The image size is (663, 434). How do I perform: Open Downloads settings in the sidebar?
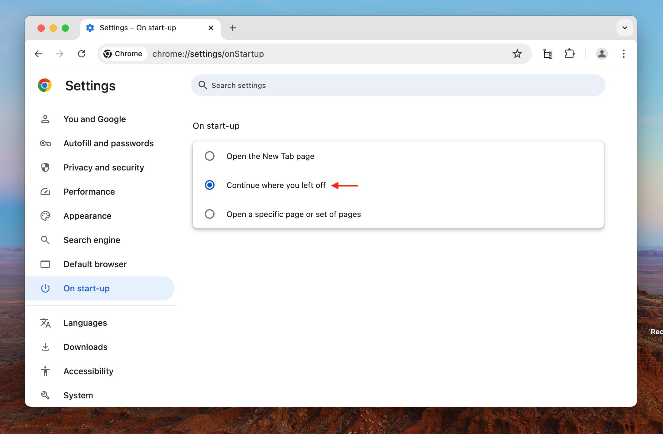click(x=85, y=347)
